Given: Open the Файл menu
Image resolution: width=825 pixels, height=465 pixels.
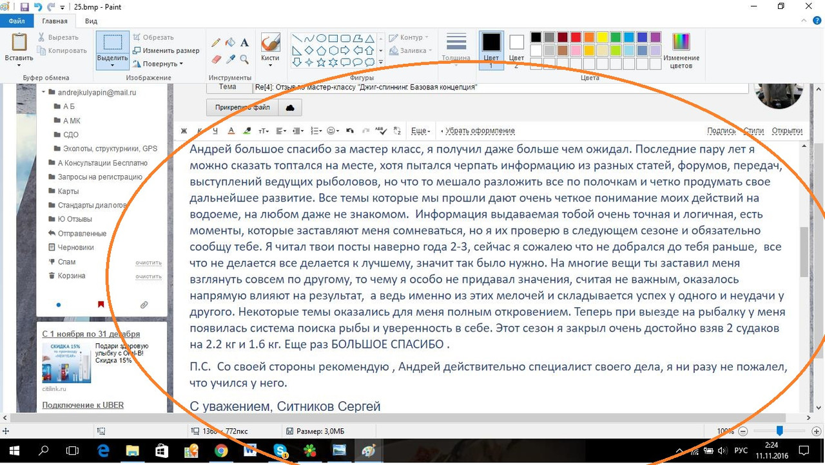Looking at the screenshot, I should tap(16, 21).
